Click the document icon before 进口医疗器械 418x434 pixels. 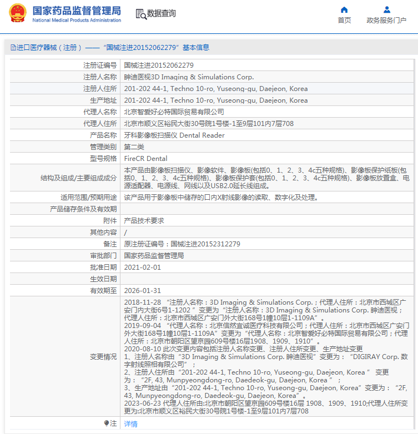point(13,48)
